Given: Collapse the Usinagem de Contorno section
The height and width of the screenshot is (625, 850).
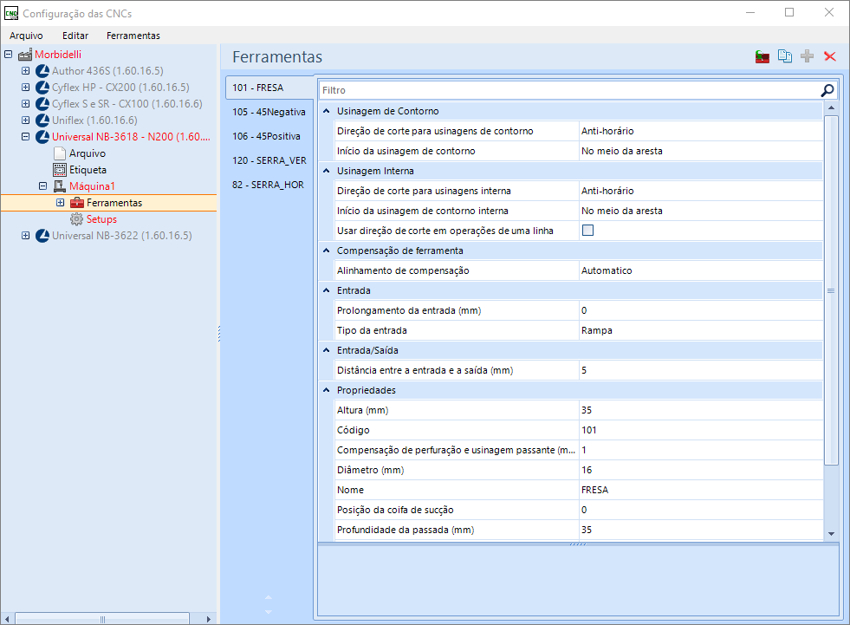Looking at the screenshot, I should (327, 111).
